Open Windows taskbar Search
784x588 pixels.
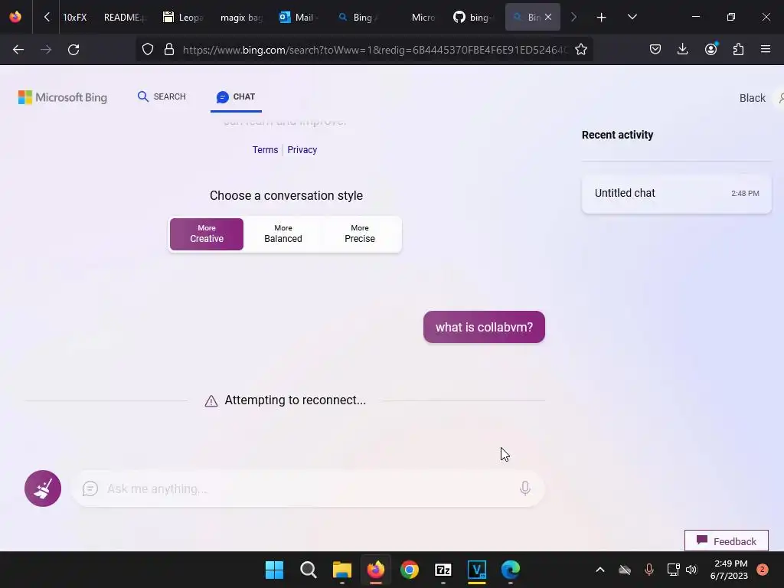coord(308,570)
